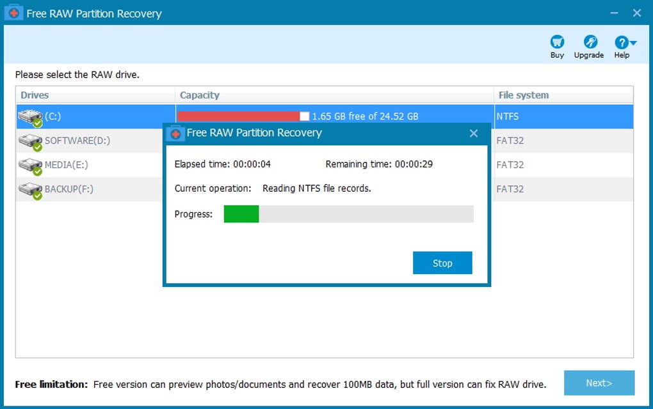Click the app logo in main title bar
The width and height of the screenshot is (653, 409).
coord(13,13)
